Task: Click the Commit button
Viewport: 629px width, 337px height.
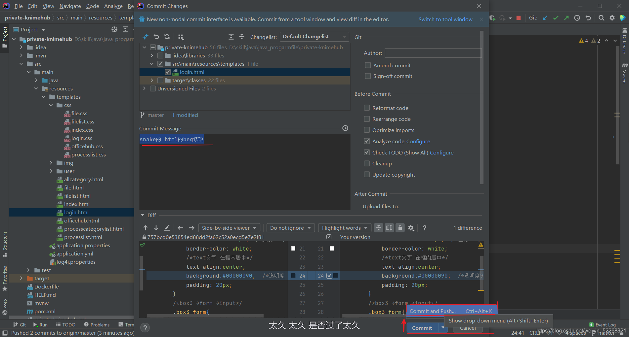Action: tap(422, 328)
